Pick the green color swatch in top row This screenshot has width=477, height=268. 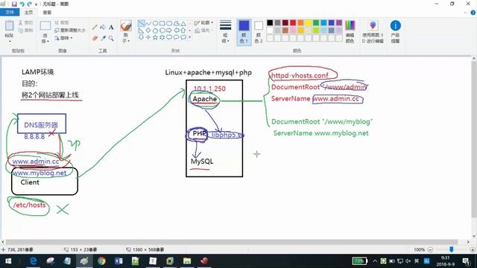tap(316, 23)
